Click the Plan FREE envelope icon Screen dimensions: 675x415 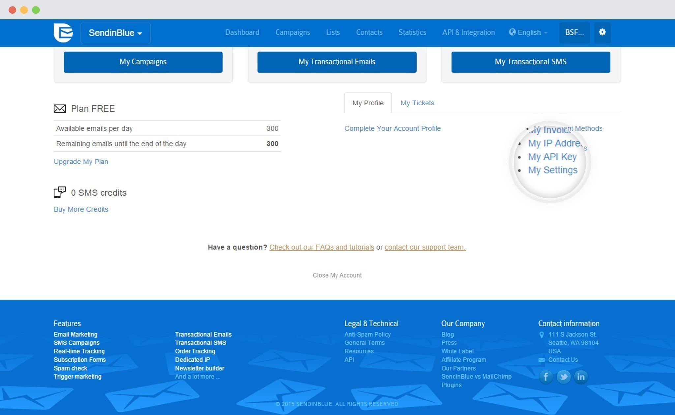pos(60,109)
